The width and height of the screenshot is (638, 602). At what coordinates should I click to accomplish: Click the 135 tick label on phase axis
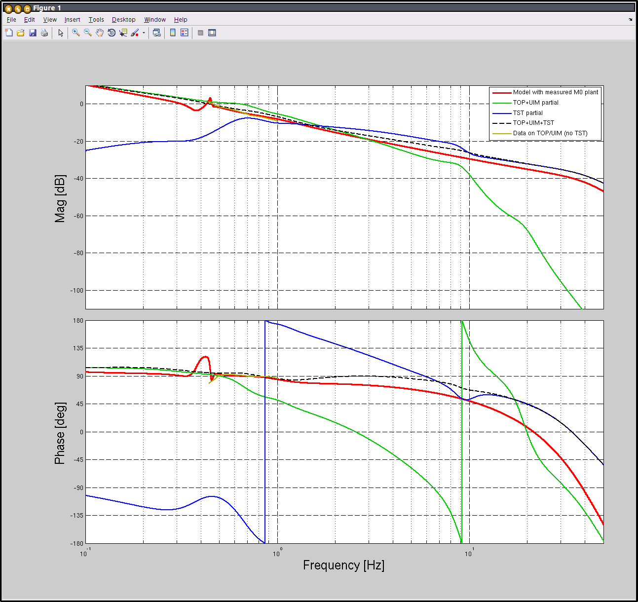(x=78, y=348)
